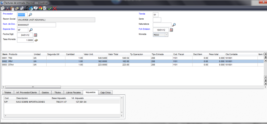267x124 pixels.
Task: Click the Fch Emision date field
Action: click(161, 30)
